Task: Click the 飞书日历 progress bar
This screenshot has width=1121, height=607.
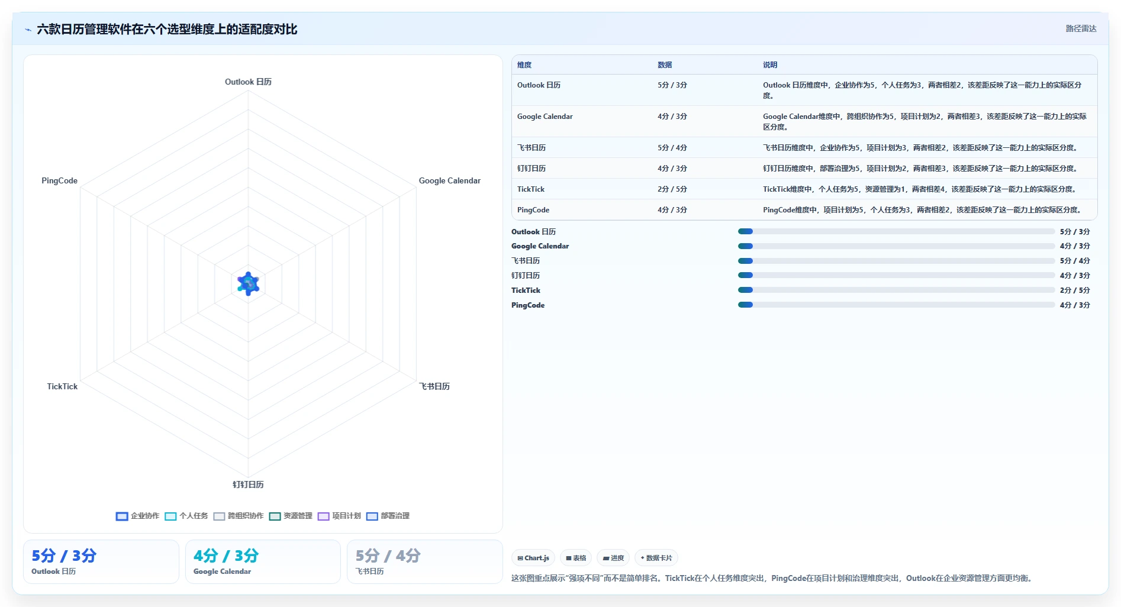Action: (x=896, y=261)
